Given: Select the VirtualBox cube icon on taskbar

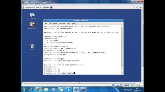Looking at the screenshot, I should [x=76, y=90].
